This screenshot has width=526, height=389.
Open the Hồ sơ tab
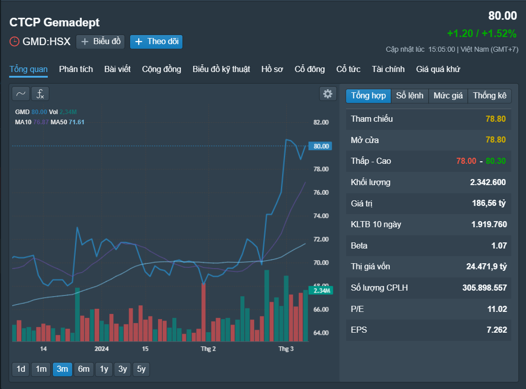272,69
